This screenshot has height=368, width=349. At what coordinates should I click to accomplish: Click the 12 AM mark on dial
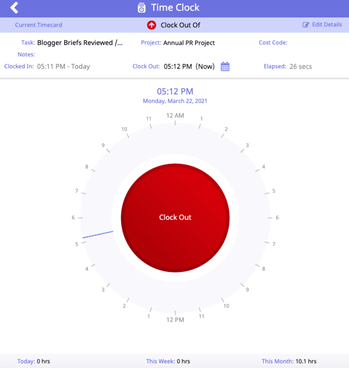[175, 116]
